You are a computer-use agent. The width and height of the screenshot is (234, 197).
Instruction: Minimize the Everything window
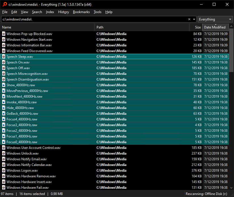point(201,4)
